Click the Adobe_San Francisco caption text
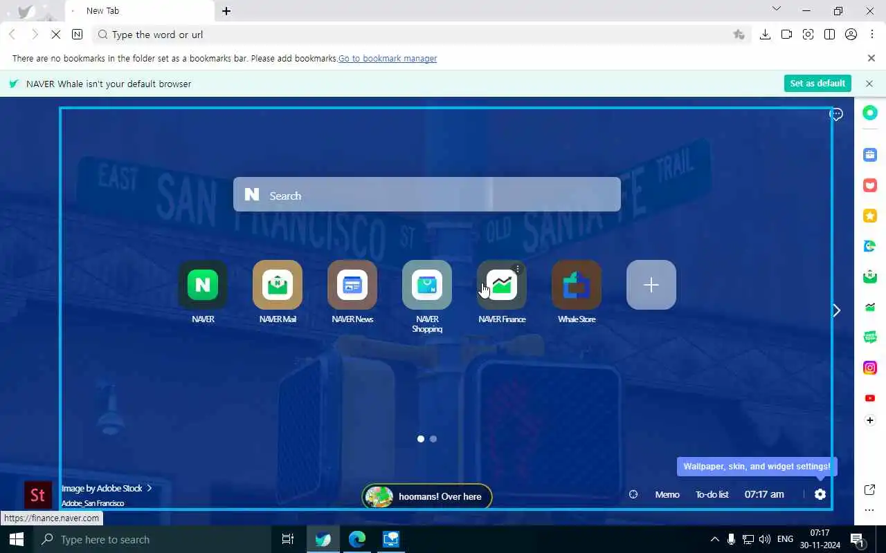 point(93,503)
